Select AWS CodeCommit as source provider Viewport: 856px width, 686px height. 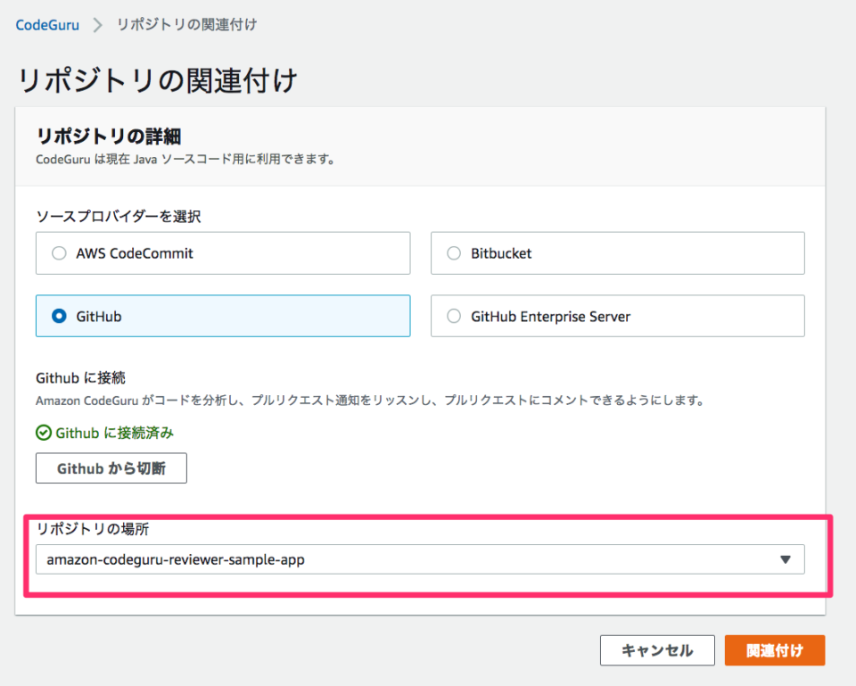click(223, 252)
